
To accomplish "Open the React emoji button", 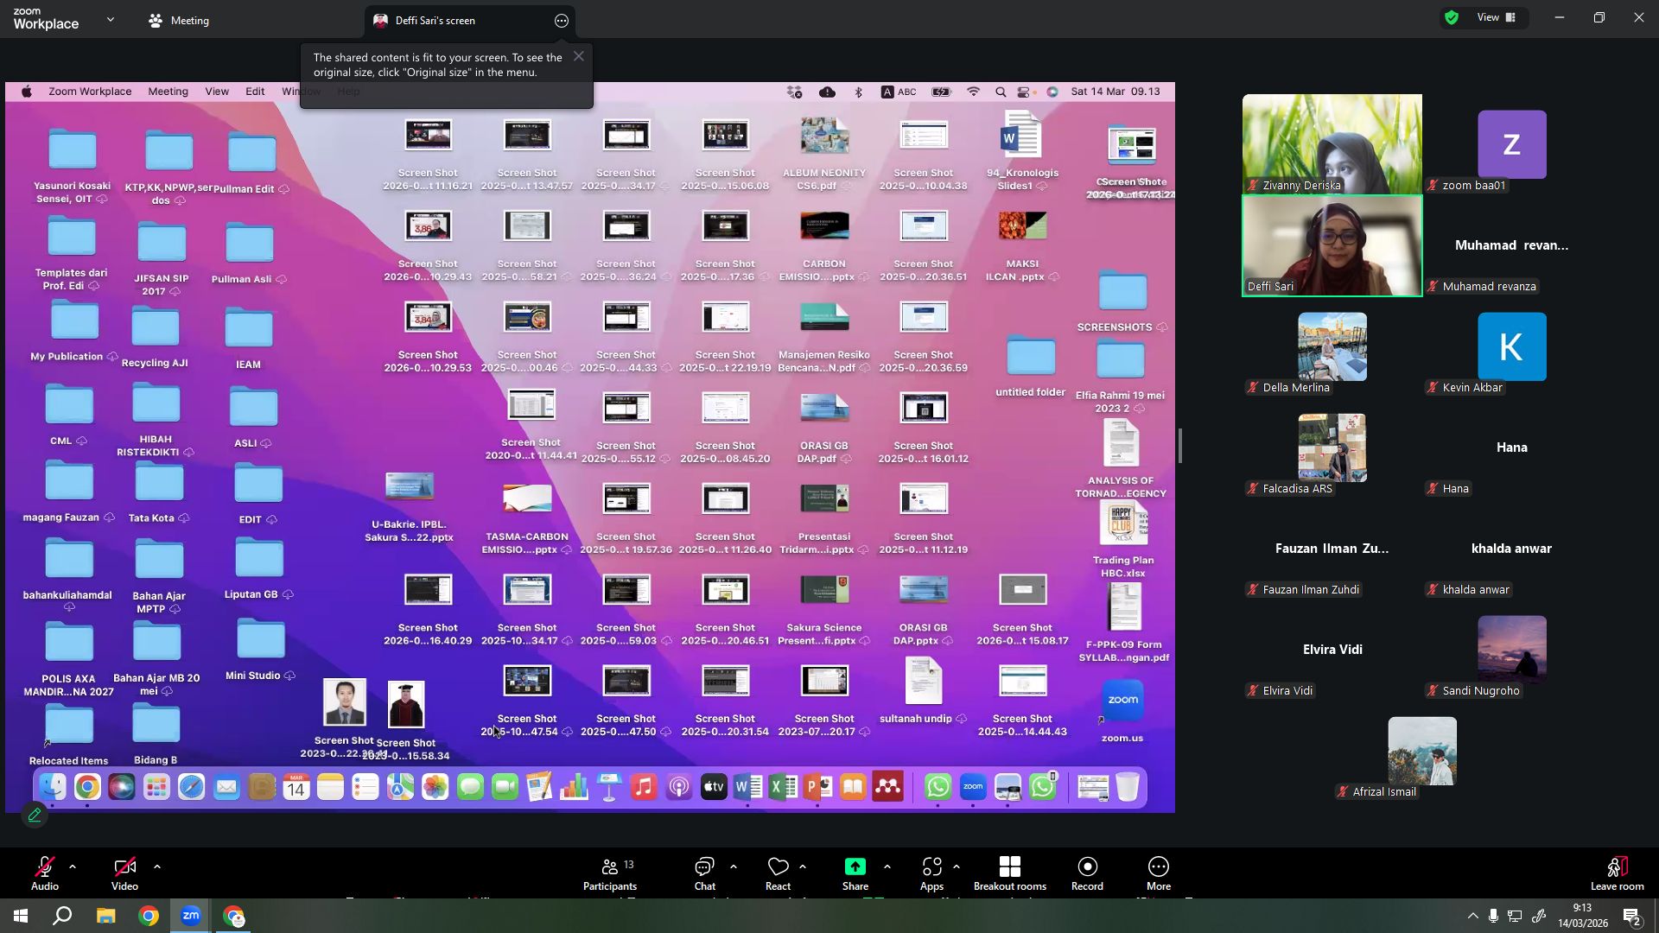I will pyautogui.click(x=778, y=873).
